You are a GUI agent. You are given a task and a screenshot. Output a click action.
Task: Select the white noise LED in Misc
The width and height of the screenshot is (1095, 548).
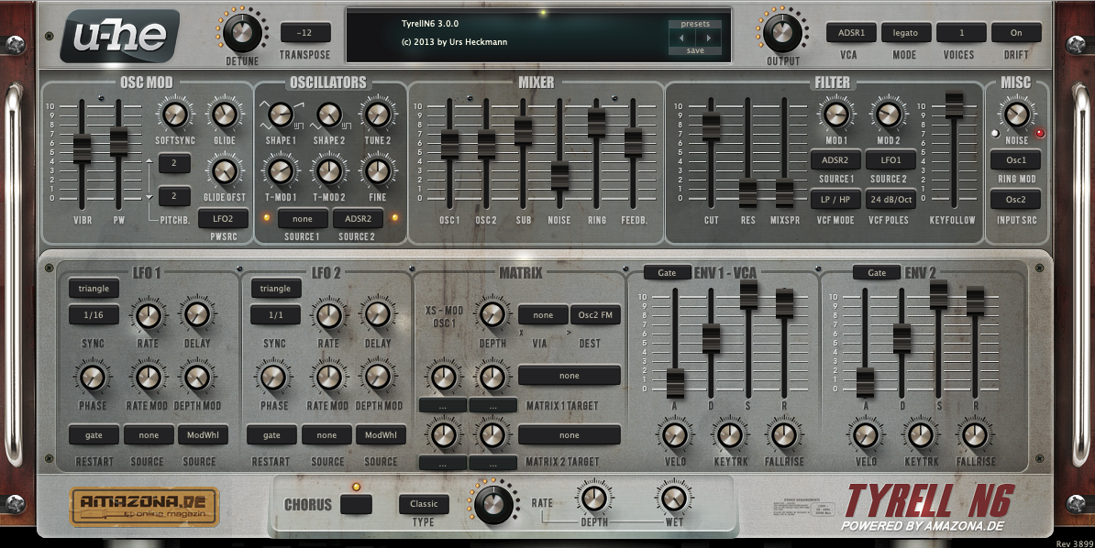tap(995, 134)
